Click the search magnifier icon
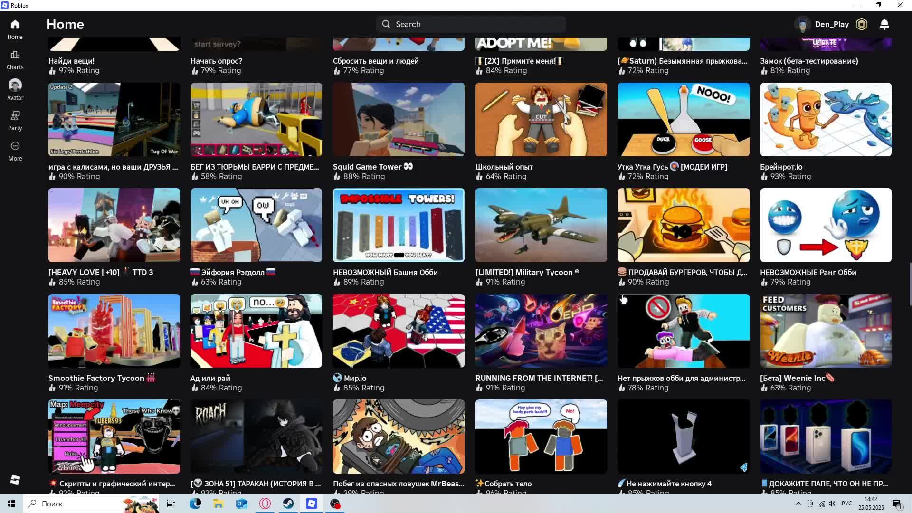 tap(386, 24)
